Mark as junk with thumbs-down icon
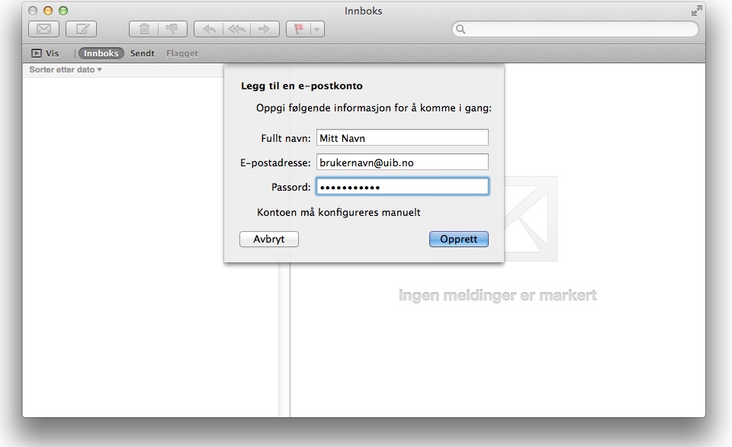This screenshot has width=732, height=447. (172, 29)
